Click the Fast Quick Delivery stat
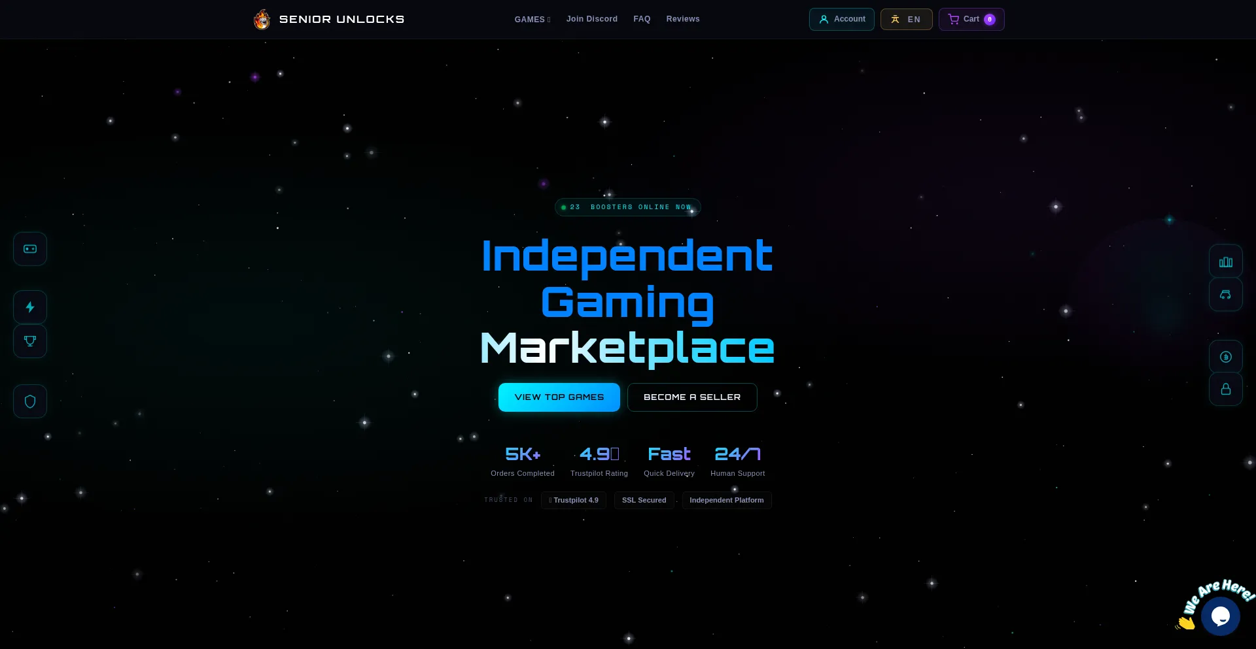Viewport: 1256px width, 649px height. [x=669, y=461]
